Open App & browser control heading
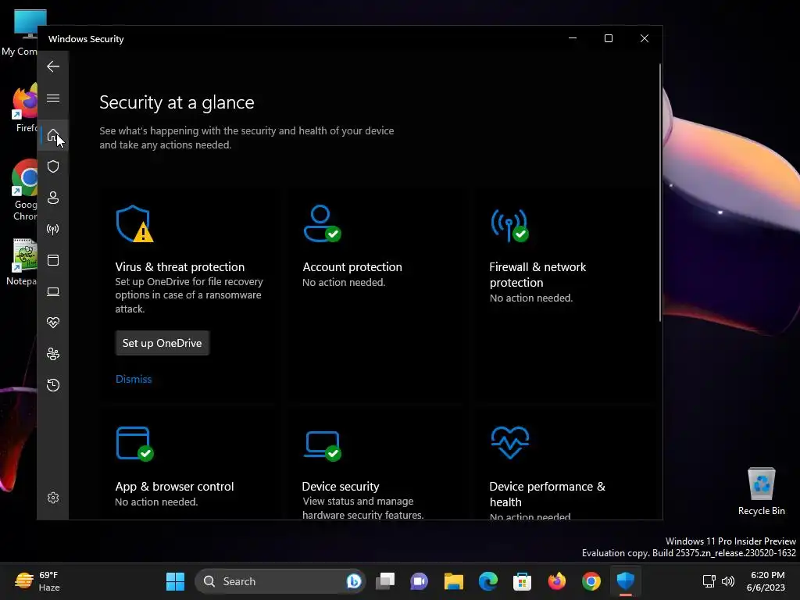This screenshot has width=800, height=600. click(x=174, y=486)
